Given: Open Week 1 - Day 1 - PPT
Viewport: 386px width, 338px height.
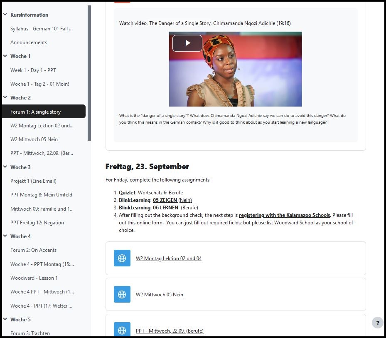Looking at the screenshot, I should coord(33,70).
